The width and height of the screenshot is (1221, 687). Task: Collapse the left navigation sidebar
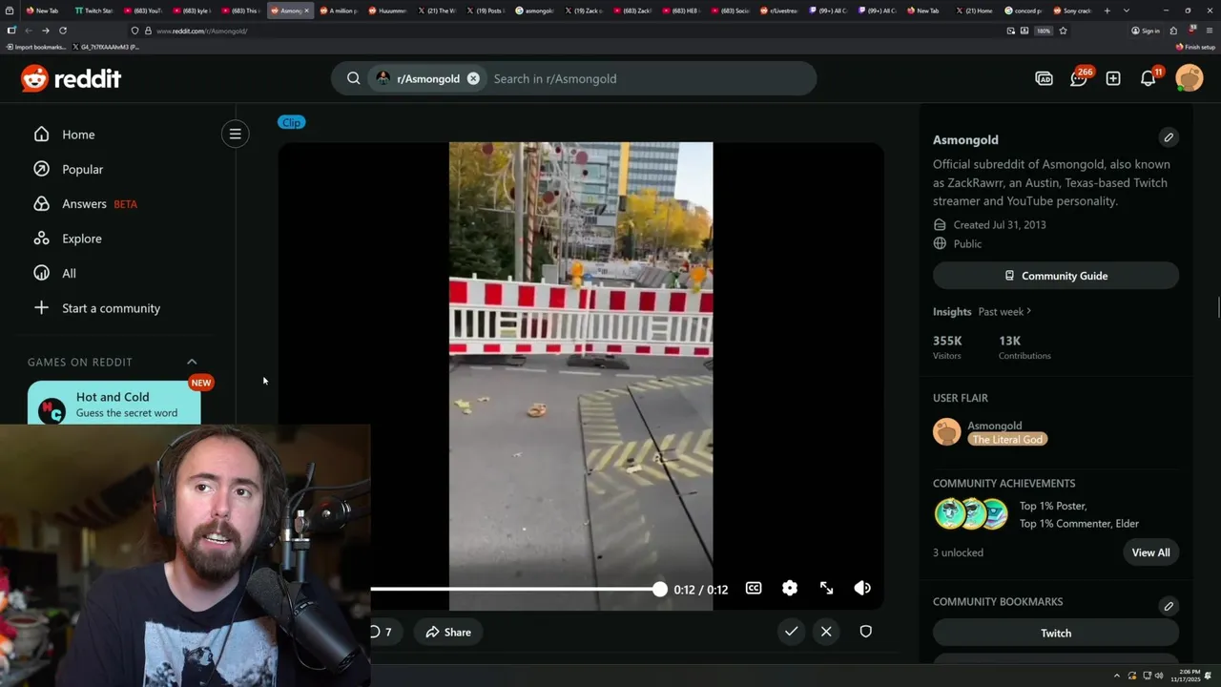pyautogui.click(x=236, y=134)
